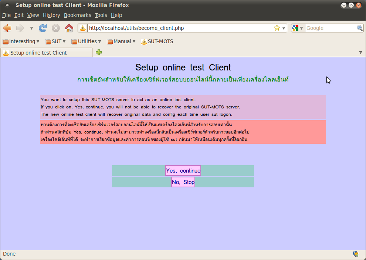The image size is (366, 260).
Task: Open the search engine selector dropdown
Action: point(298,28)
